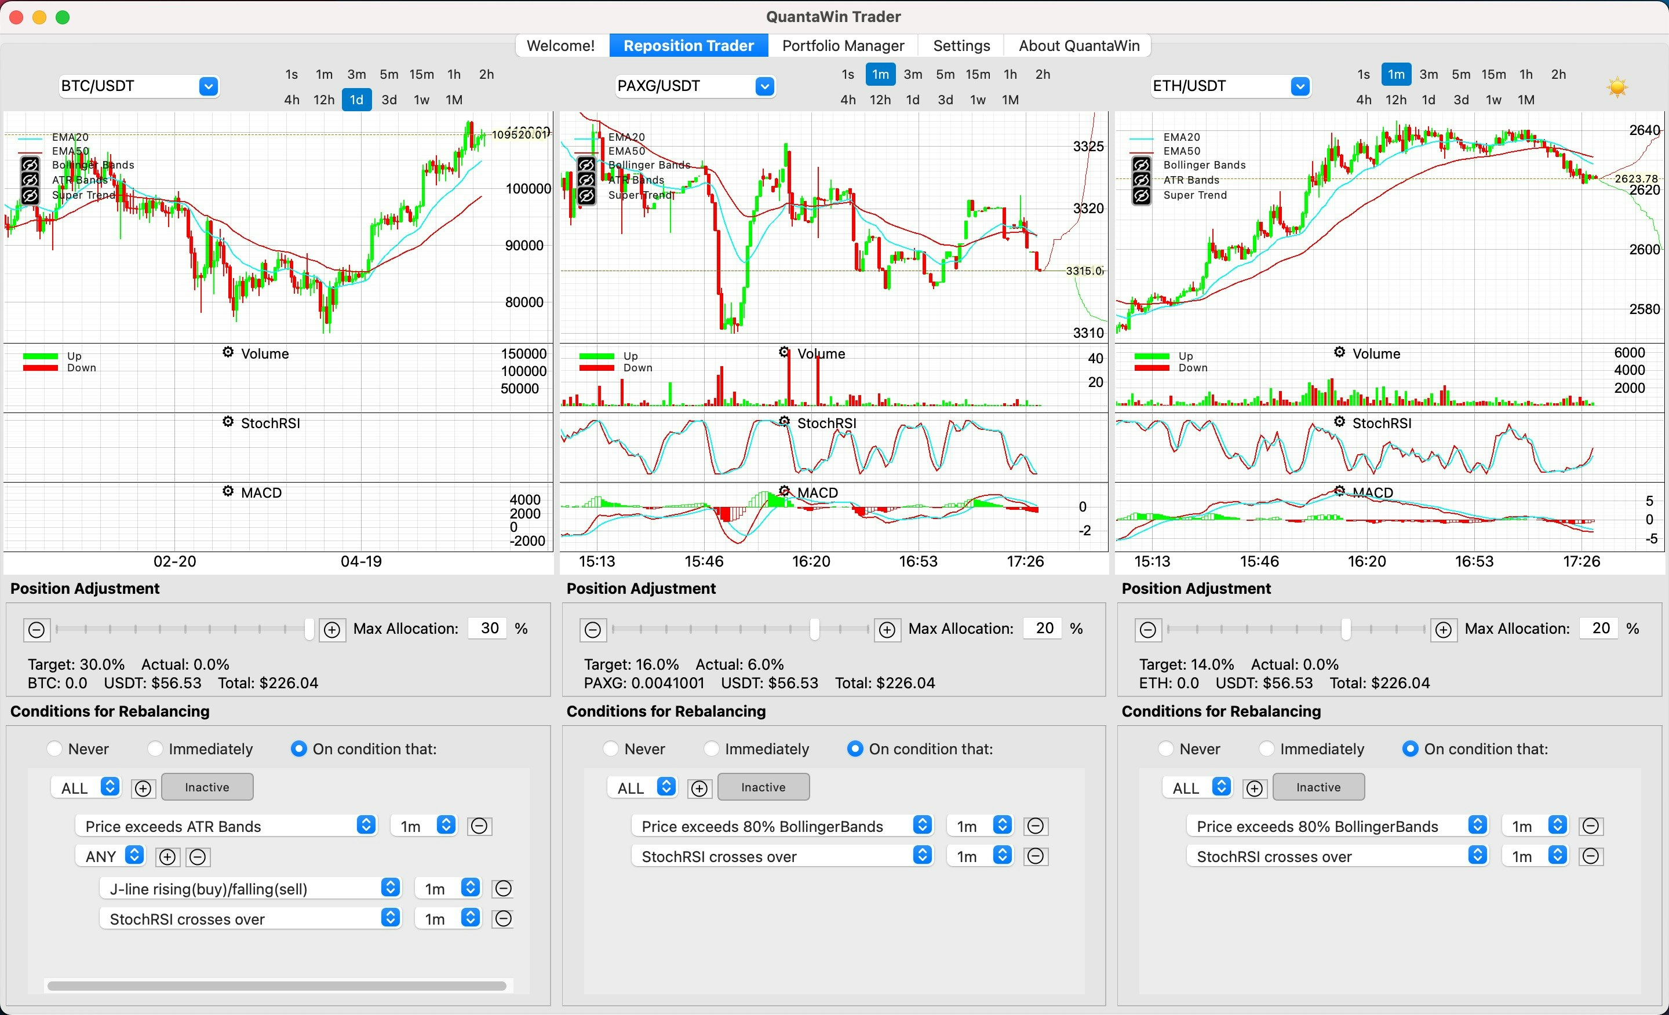The image size is (1669, 1015).
Task: Select Never radio for ETH rebalancing
Action: tap(1166, 749)
